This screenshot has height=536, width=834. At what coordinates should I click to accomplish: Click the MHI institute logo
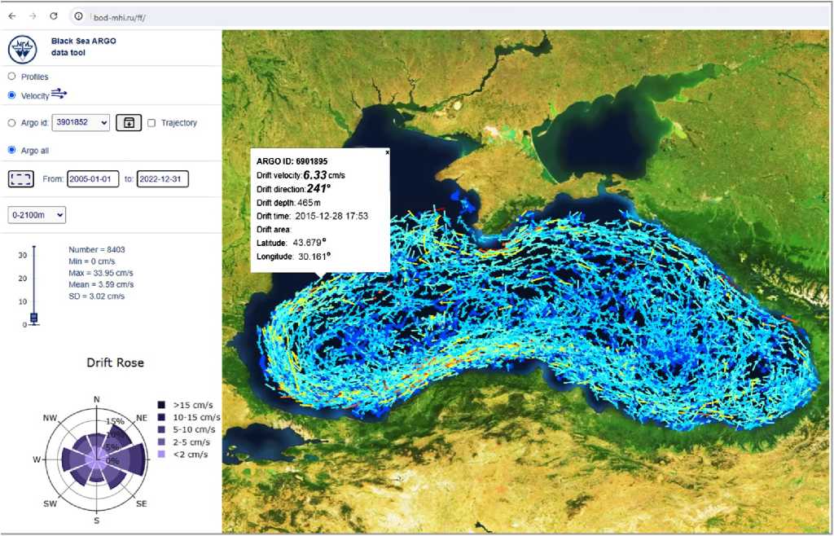coord(23,48)
